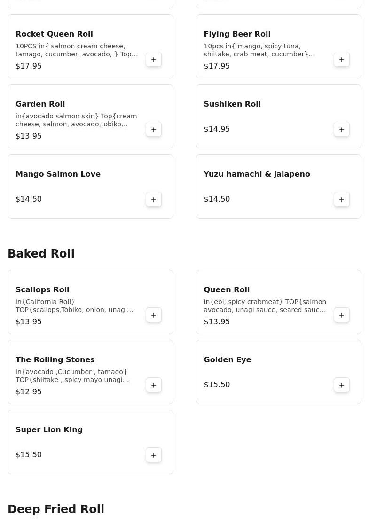Click the Scallops Roll description text
Screen dimensions: 369x523
[74, 306]
